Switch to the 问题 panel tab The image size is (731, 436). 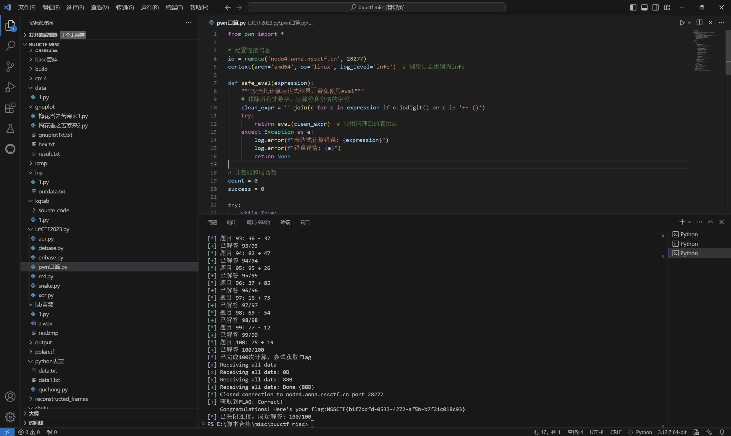(212, 222)
